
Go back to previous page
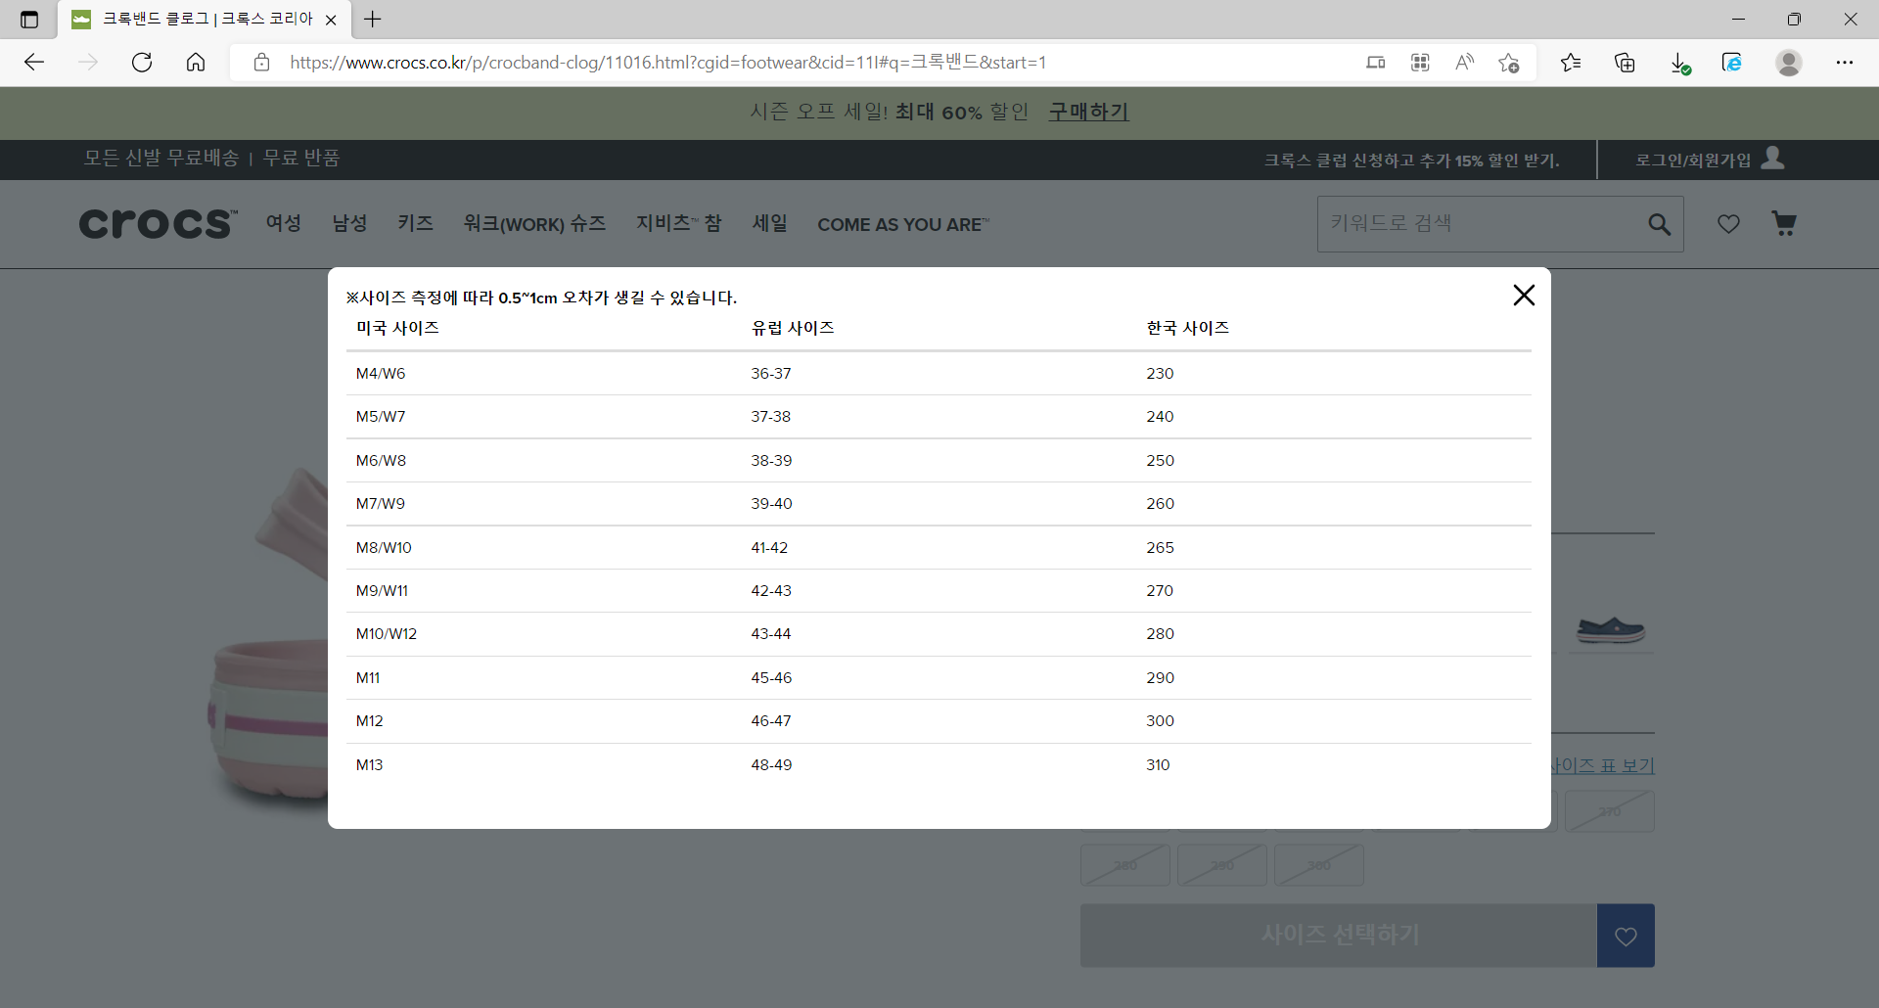(34, 63)
